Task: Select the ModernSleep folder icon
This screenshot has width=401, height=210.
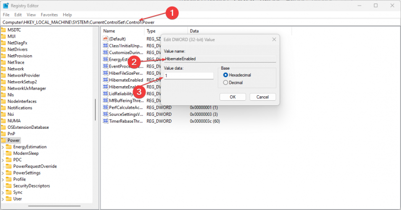Action: (9, 153)
